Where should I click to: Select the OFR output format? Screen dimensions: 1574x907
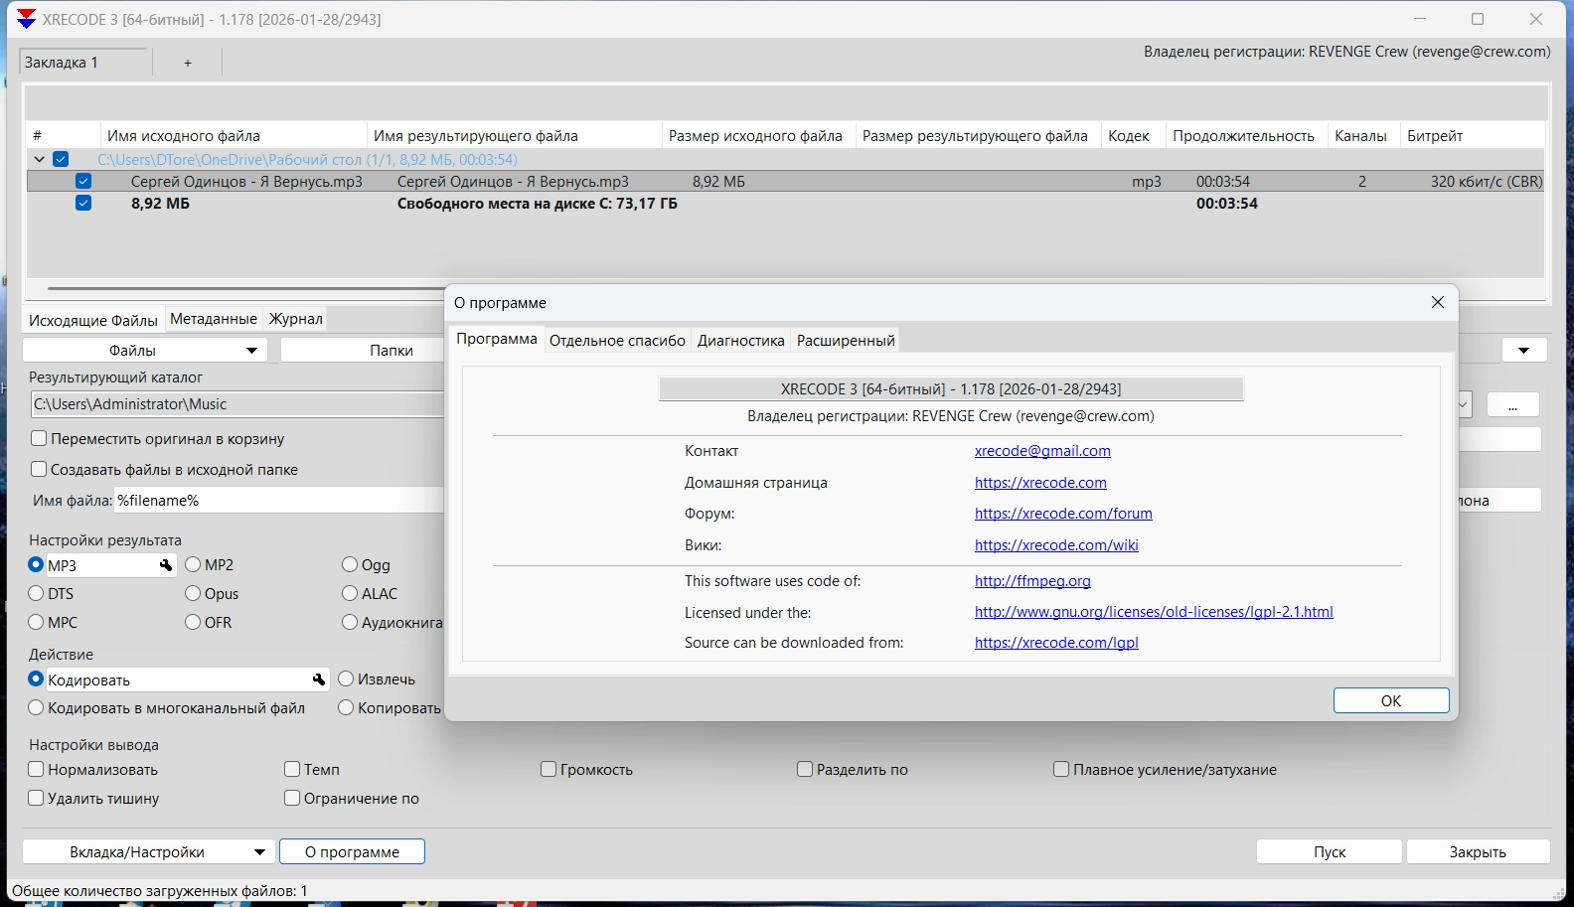coord(193,623)
